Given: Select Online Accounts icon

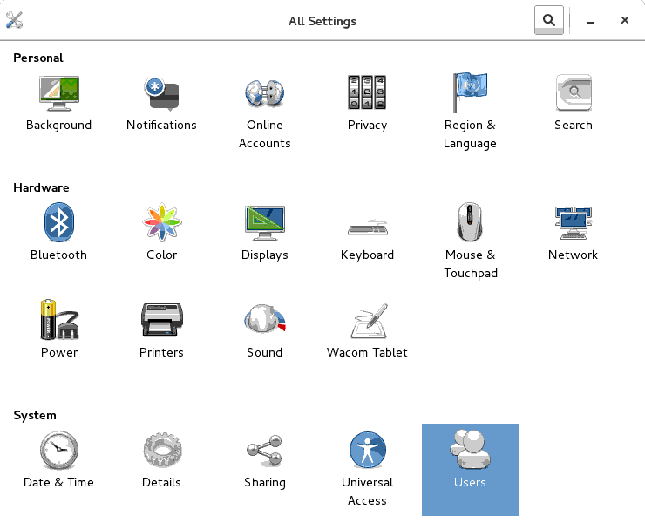Looking at the screenshot, I should tap(264, 94).
